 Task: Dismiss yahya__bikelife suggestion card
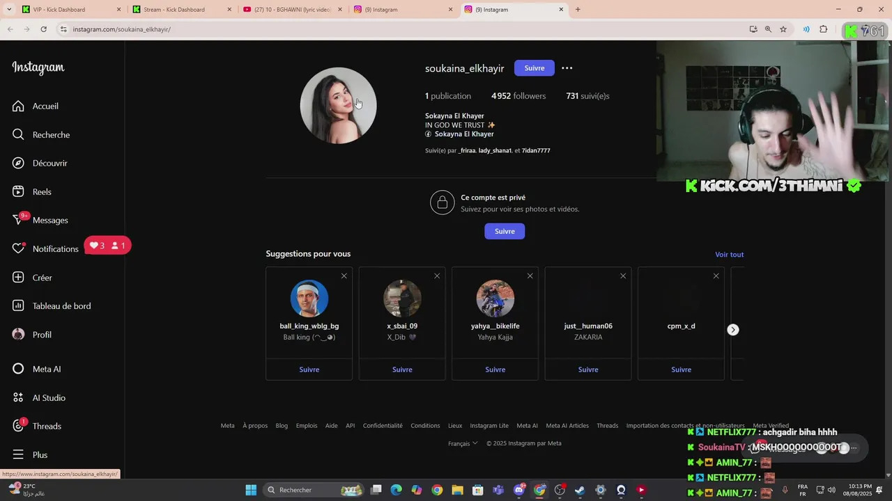tap(530, 276)
